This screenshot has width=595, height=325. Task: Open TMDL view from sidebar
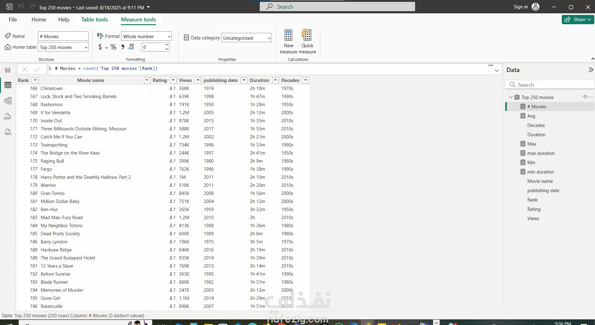pos(8,132)
